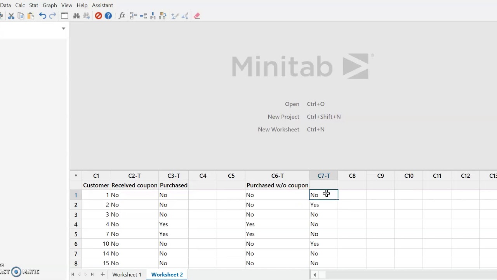Click the C1 cell with value 14
This screenshot has height=280, width=497.
96,254
